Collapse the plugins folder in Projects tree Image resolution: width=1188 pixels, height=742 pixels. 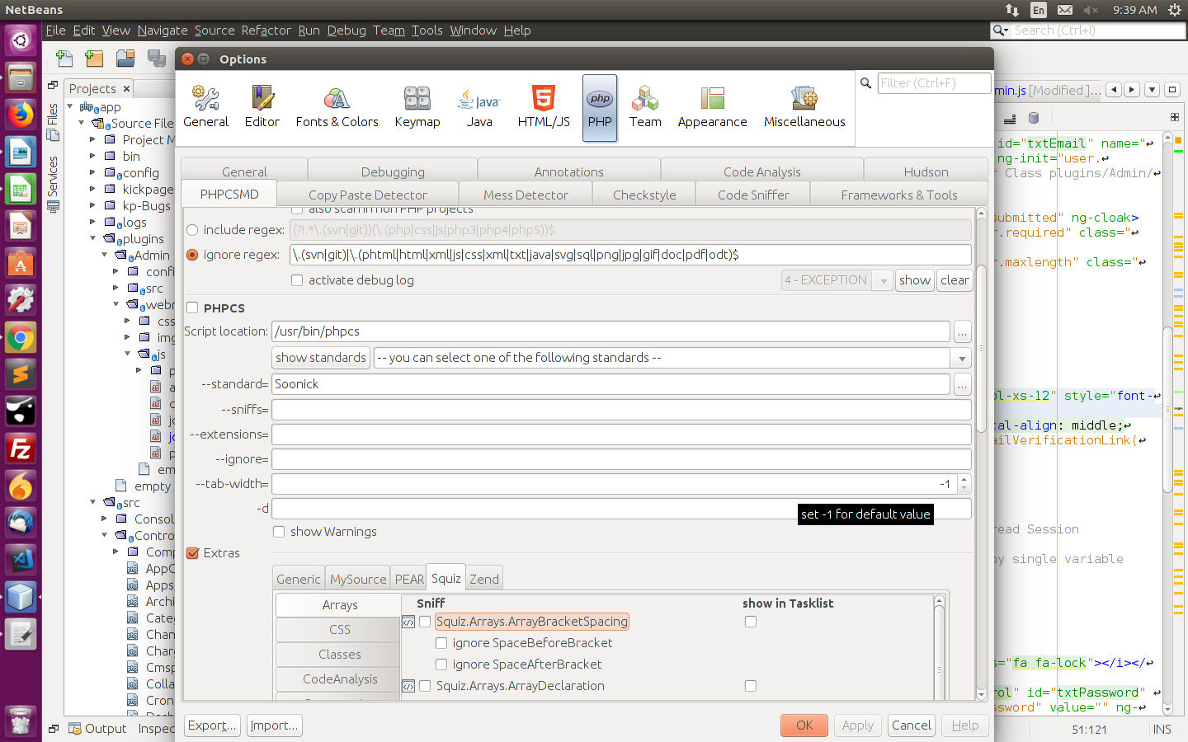click(93, 238)
